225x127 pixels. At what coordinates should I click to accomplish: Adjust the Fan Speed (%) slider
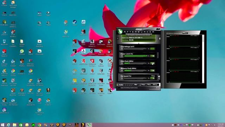pos(135,78)
